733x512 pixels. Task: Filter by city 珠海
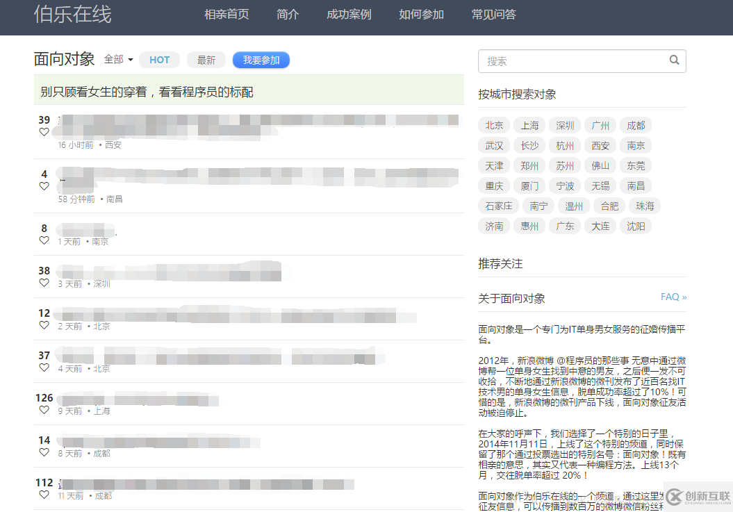click(x=645, y=206)
